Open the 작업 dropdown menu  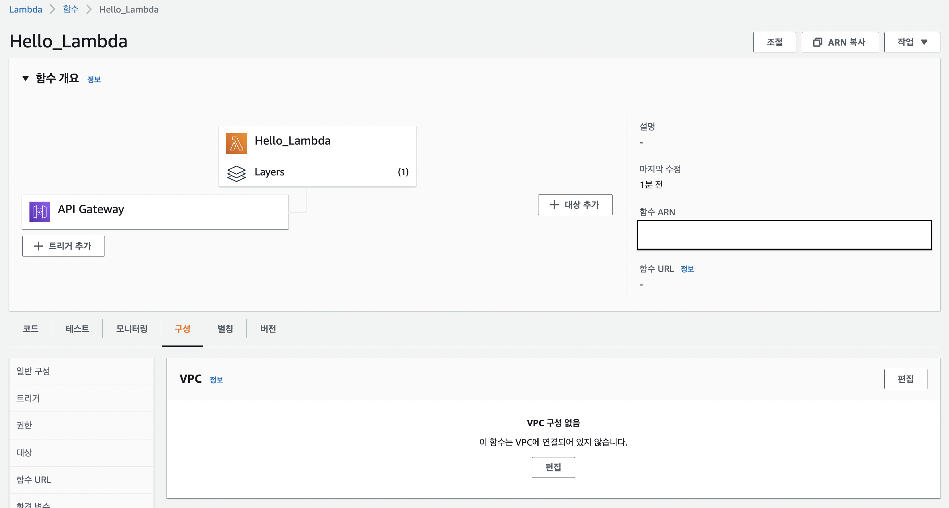coord(912,42)
